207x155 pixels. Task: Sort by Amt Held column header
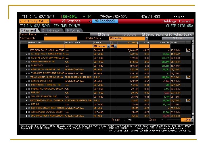coord(128,42)
